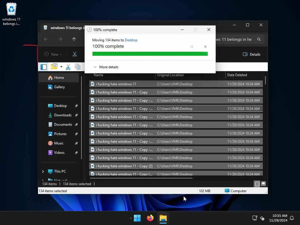Open Gallery in navigation pane
Image resolution: width=300 pixels, height=225 pixels.
click(x=59, y=87)
